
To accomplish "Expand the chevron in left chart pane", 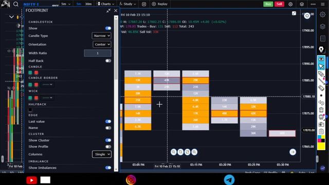I will coord(11,17).
